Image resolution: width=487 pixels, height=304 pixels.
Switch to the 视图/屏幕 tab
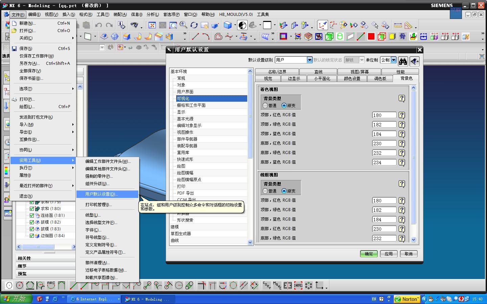[360, 72]
